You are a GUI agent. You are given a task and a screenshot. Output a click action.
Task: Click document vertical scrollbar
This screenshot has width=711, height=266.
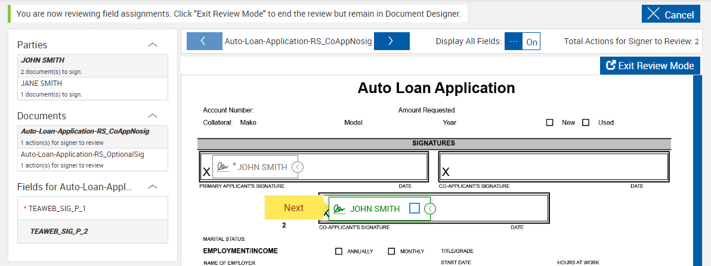[697, 171]
